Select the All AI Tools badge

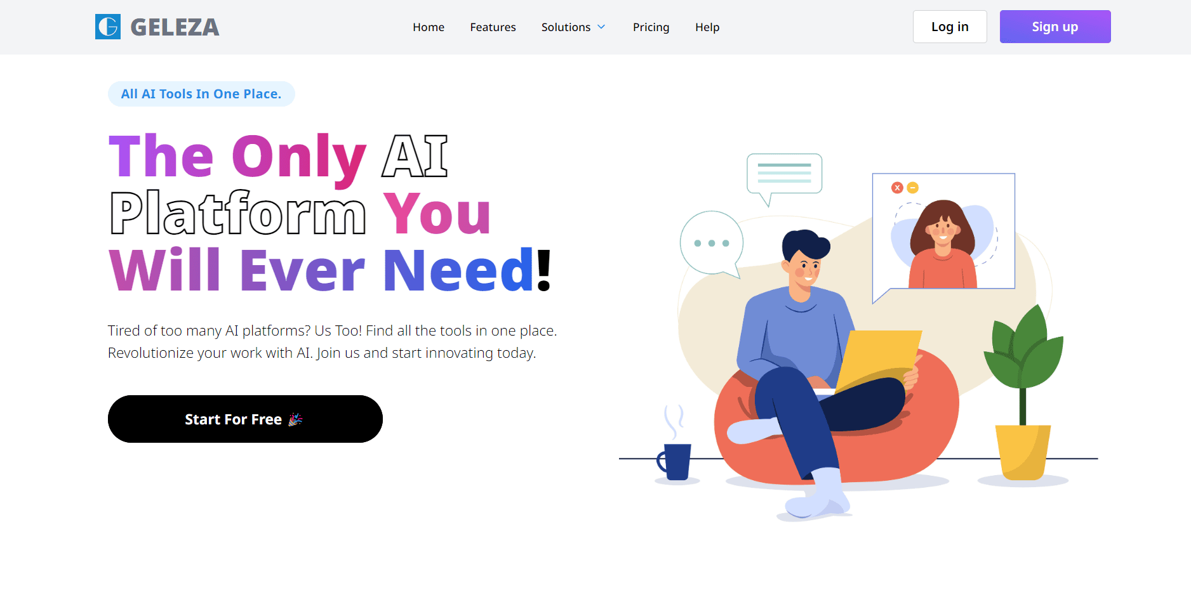[x=201, y=94]
